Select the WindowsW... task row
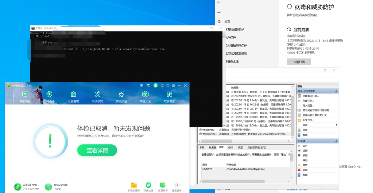 pyautogui.click(x=245, y=134)
